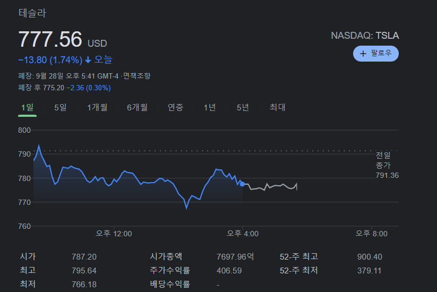Viewport: 437px width, 292px height.
Task: Click the 760 y-axis label
Action: click(x=24, y=226)
